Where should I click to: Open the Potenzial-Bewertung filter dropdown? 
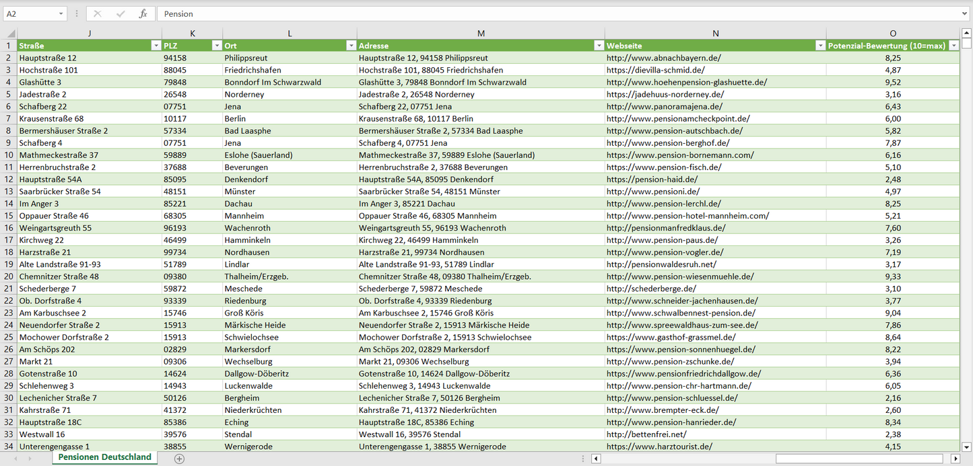(953, 46)
